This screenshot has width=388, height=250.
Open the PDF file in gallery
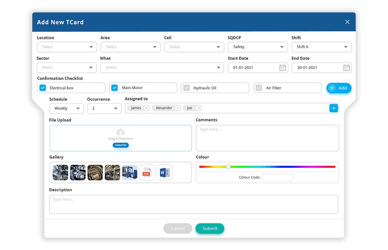(147, 173)
